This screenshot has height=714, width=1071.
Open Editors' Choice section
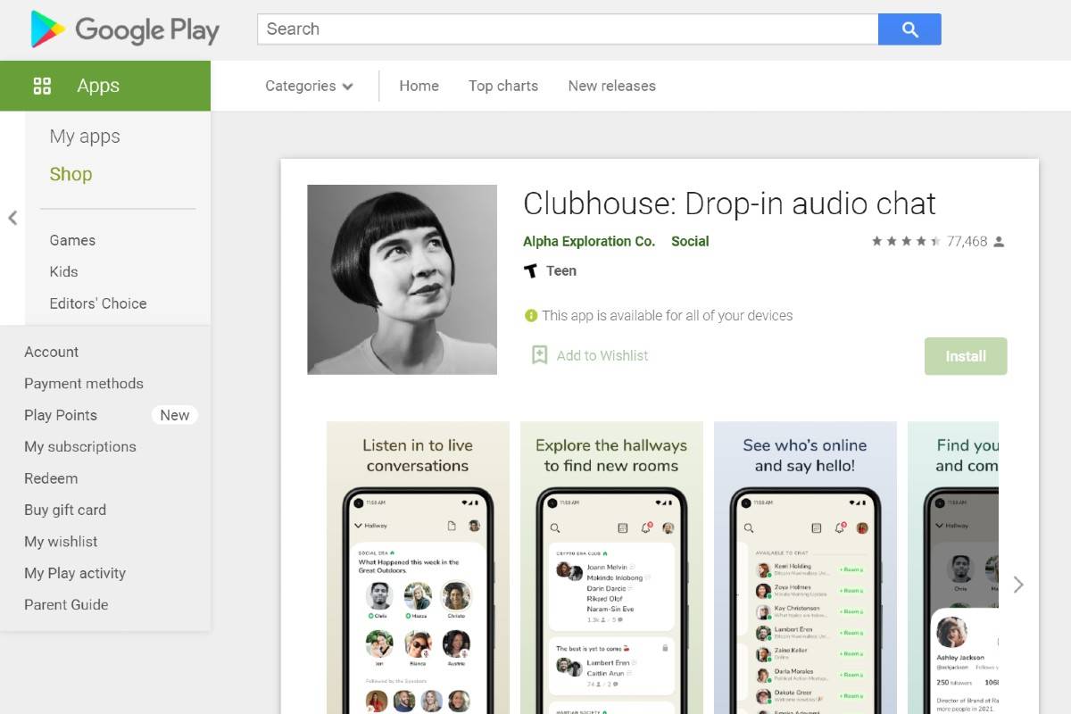point(98,303)
